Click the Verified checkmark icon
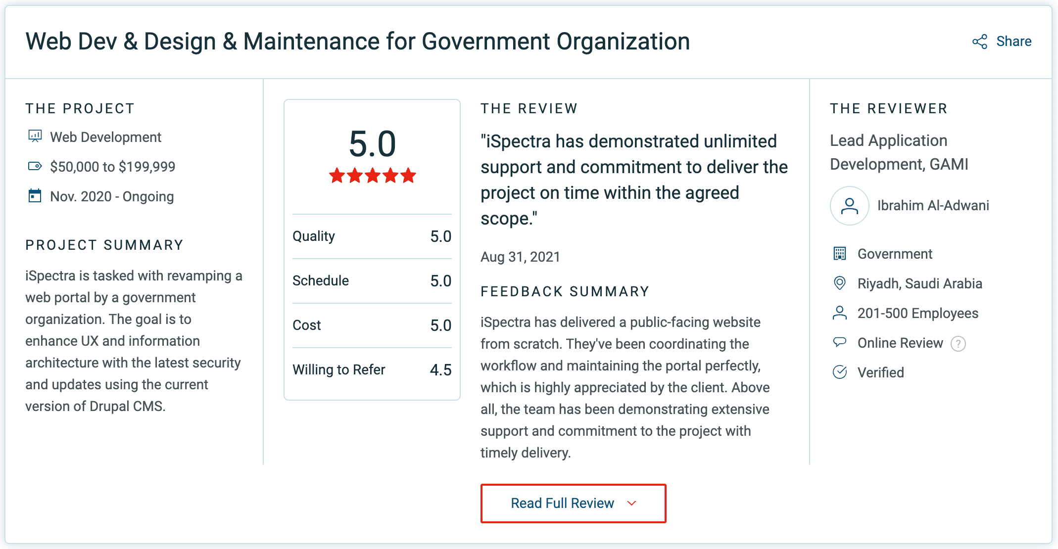 pos(840,372)
